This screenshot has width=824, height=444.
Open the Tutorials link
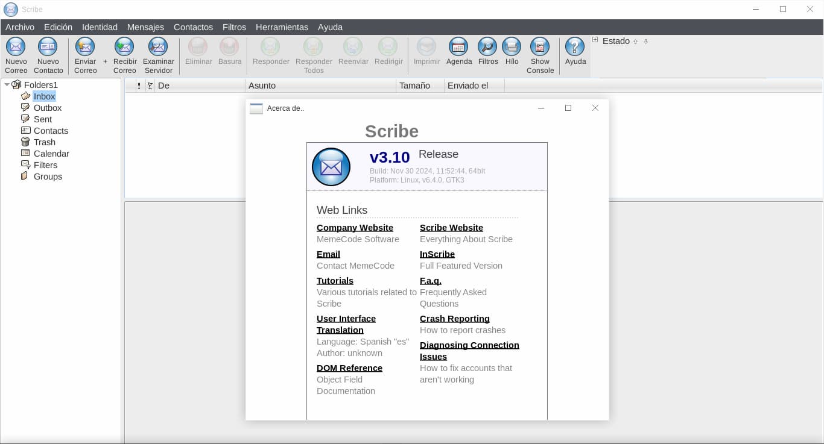point(335,281)
